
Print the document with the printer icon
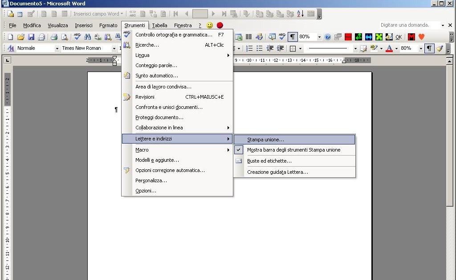54,37
